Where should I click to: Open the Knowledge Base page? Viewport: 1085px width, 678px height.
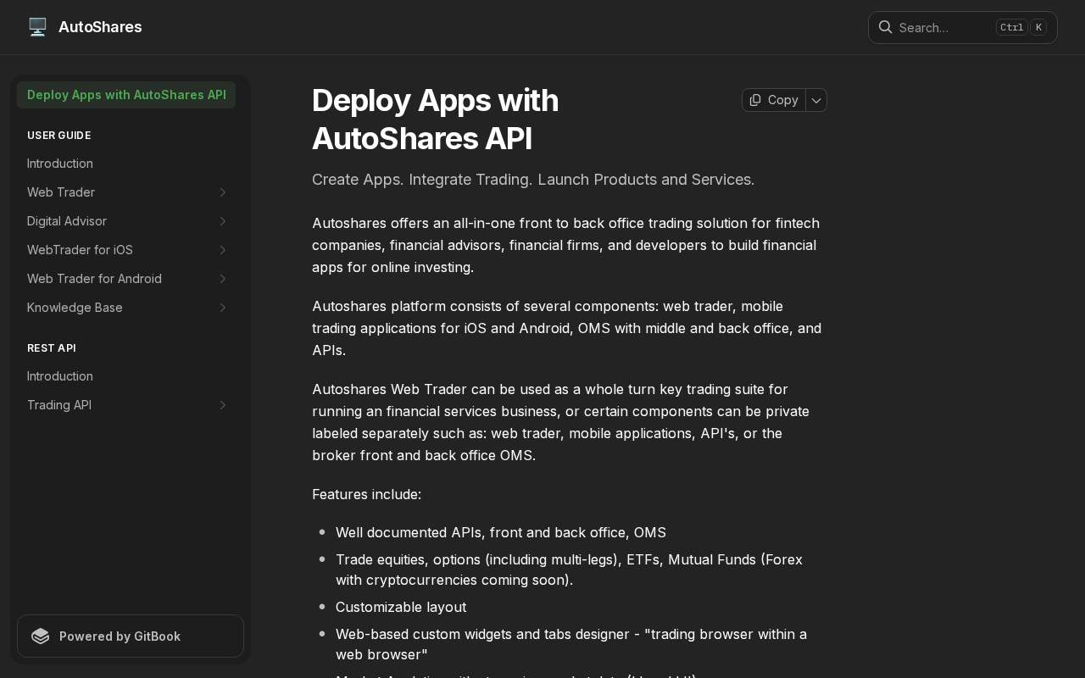[75, 308]
